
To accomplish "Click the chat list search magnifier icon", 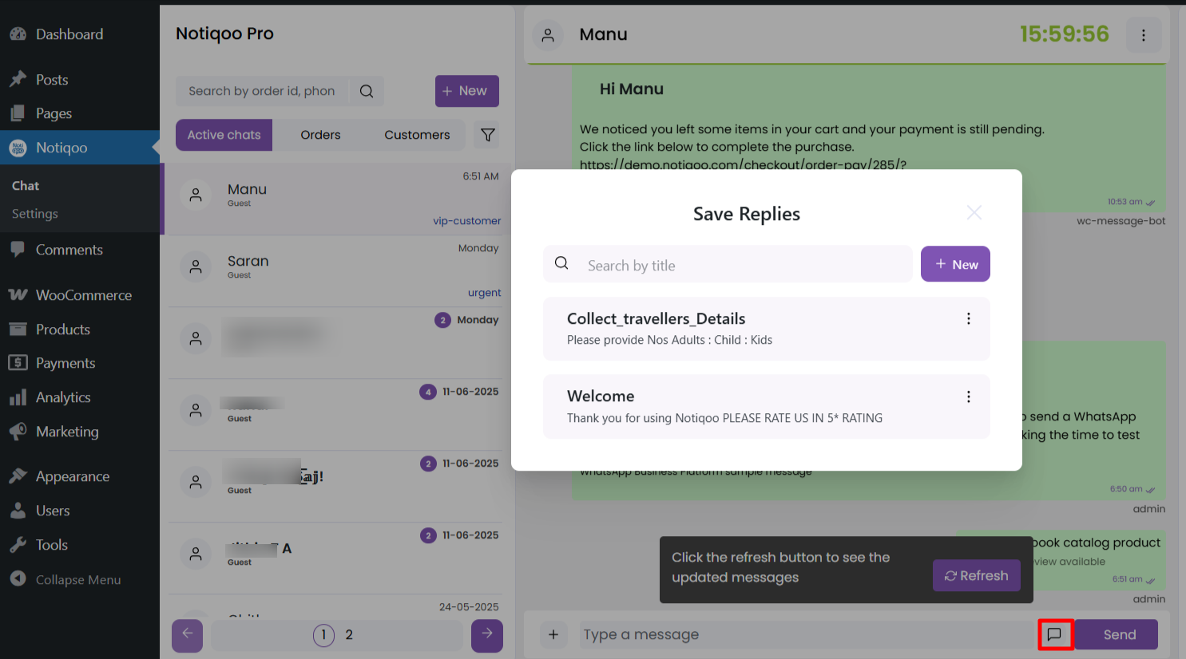I will coord(367,91).
